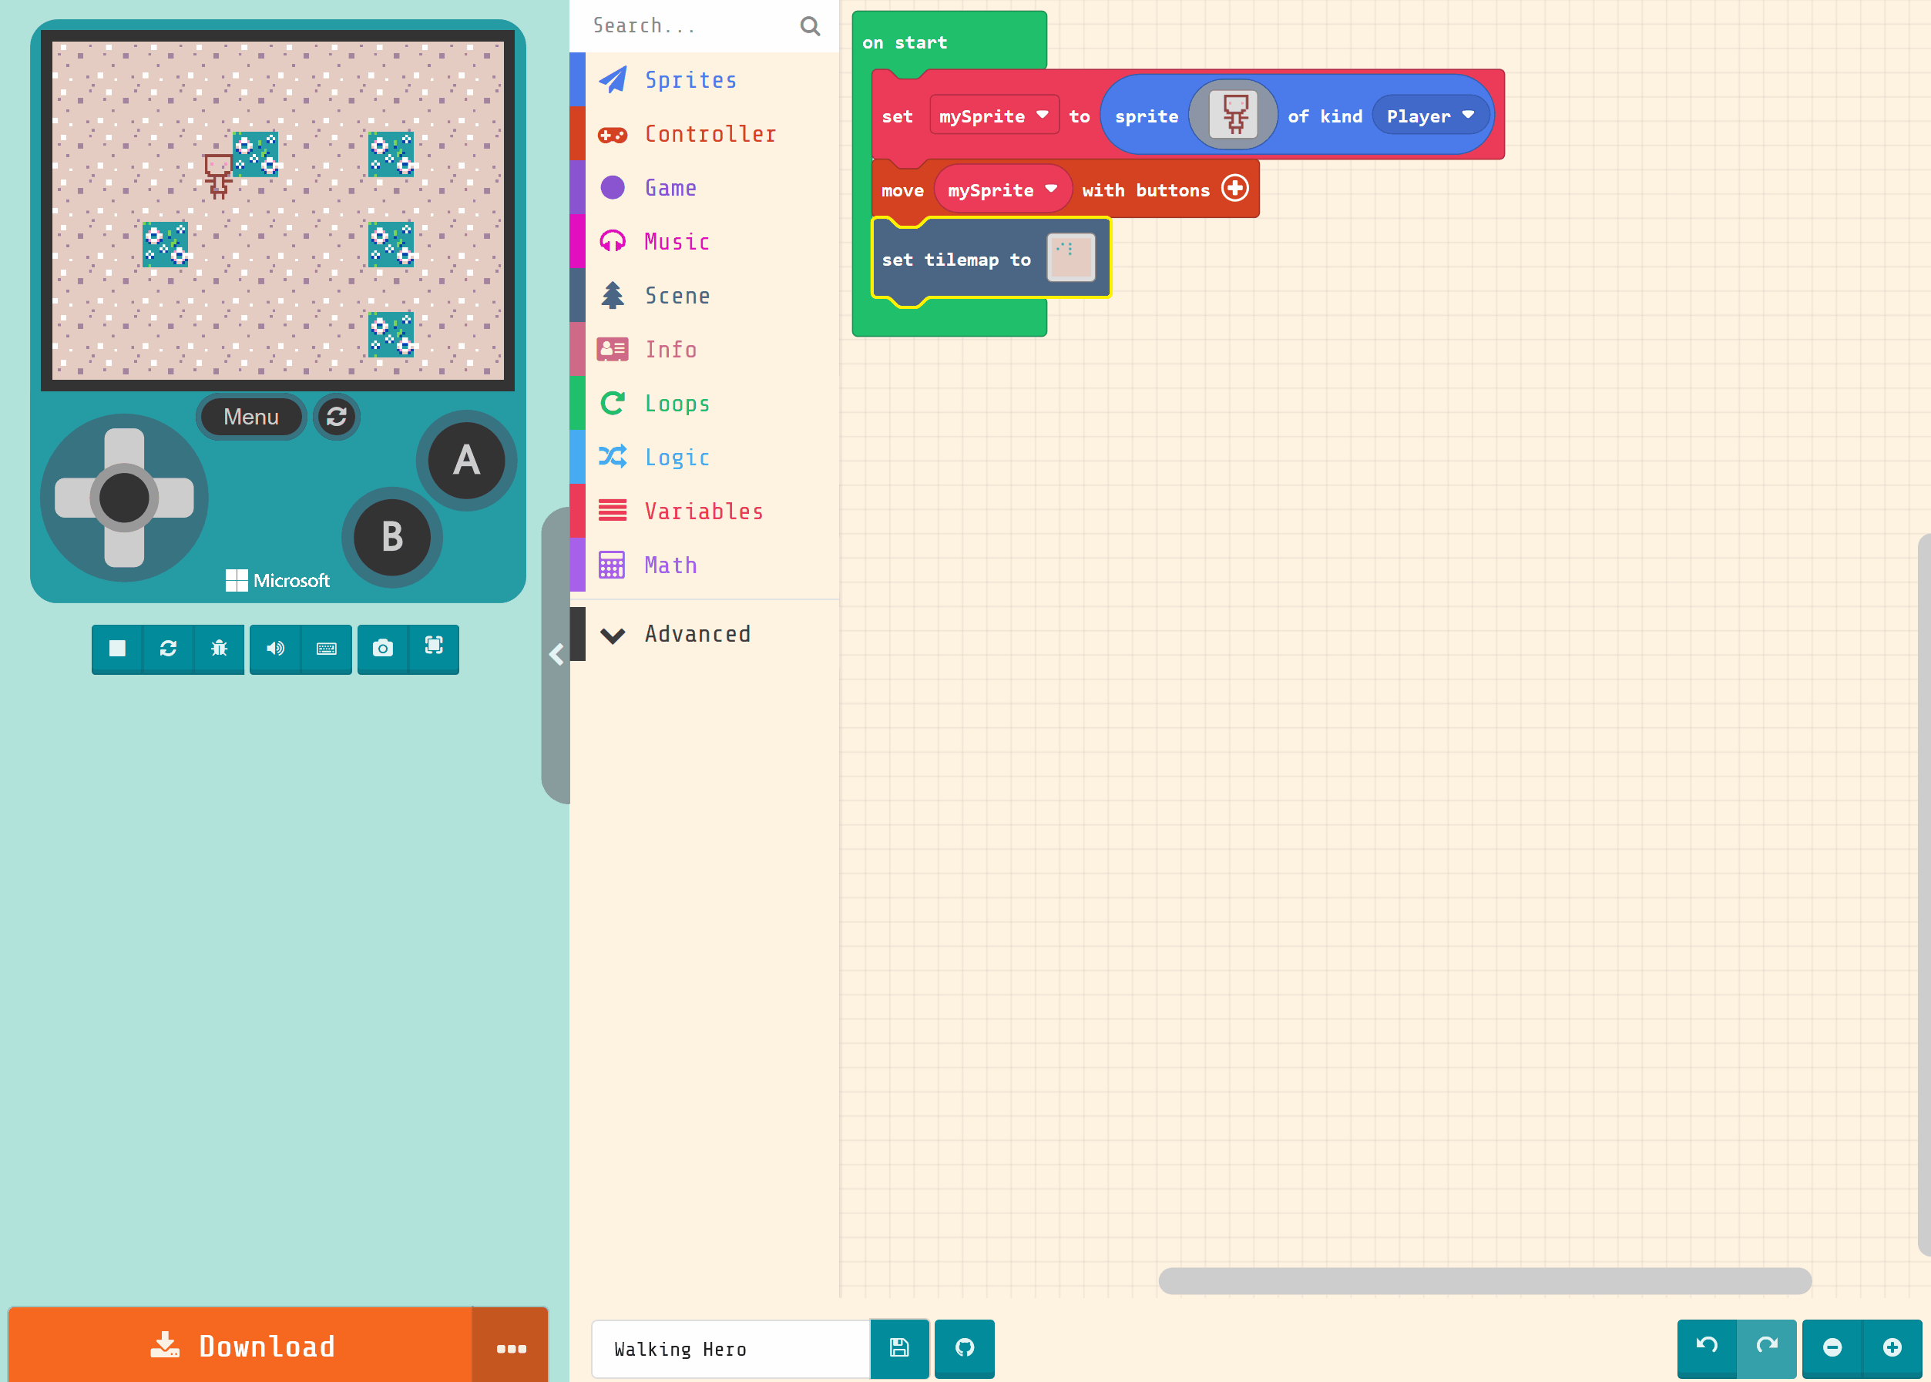Viewport: 1931px width, 1382px height.
Task: Open the sprite image editor thumbnail
Action: 1233,114
